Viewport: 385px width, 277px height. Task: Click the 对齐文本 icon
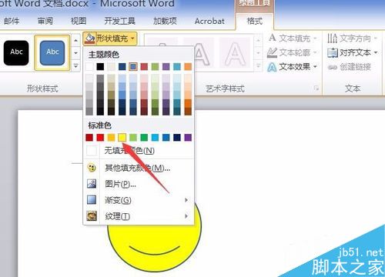pyautogui.click(x=333, y=53)
